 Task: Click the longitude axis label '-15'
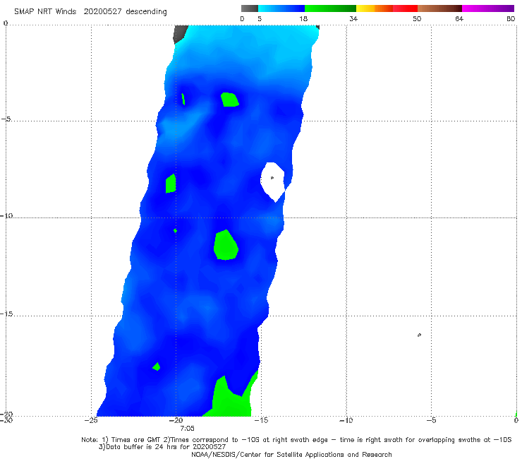pyautogui.click(x=261, y=420)
